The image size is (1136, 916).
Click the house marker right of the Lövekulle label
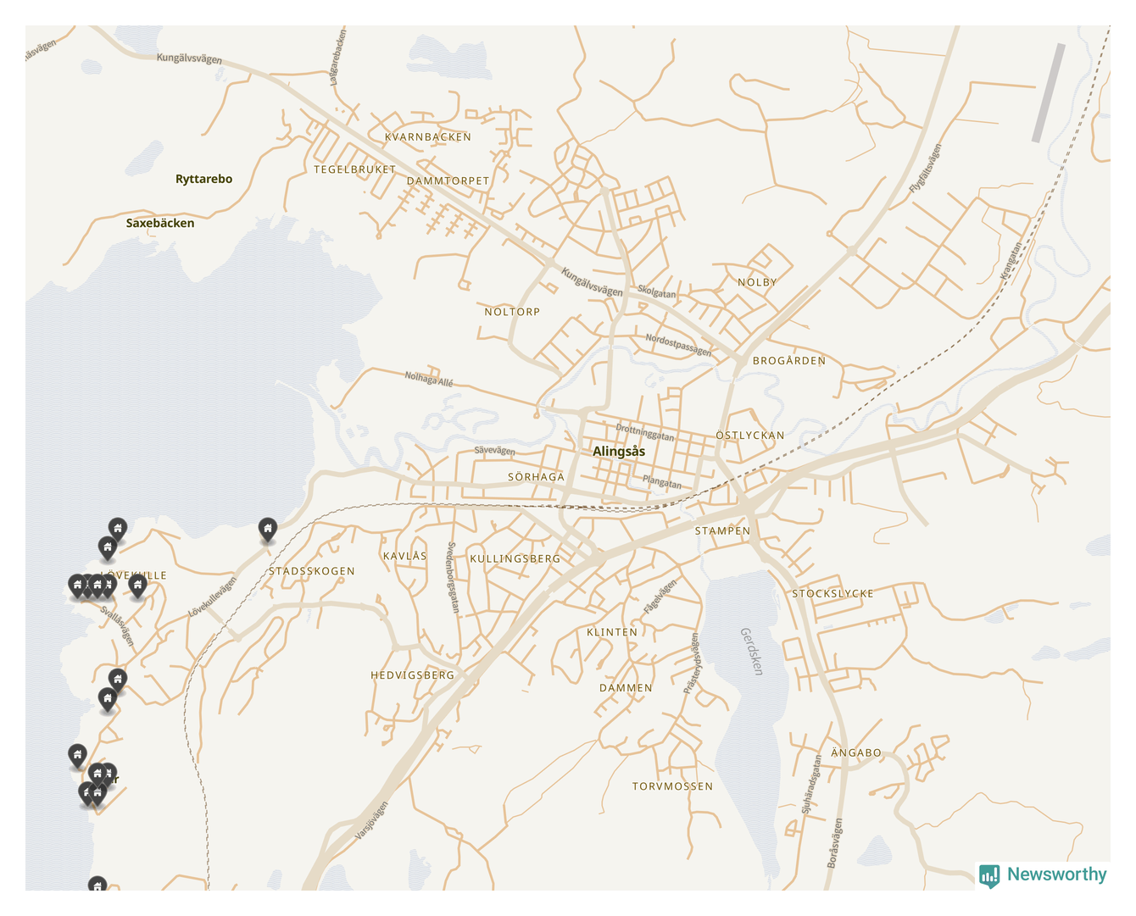[137, 585]
